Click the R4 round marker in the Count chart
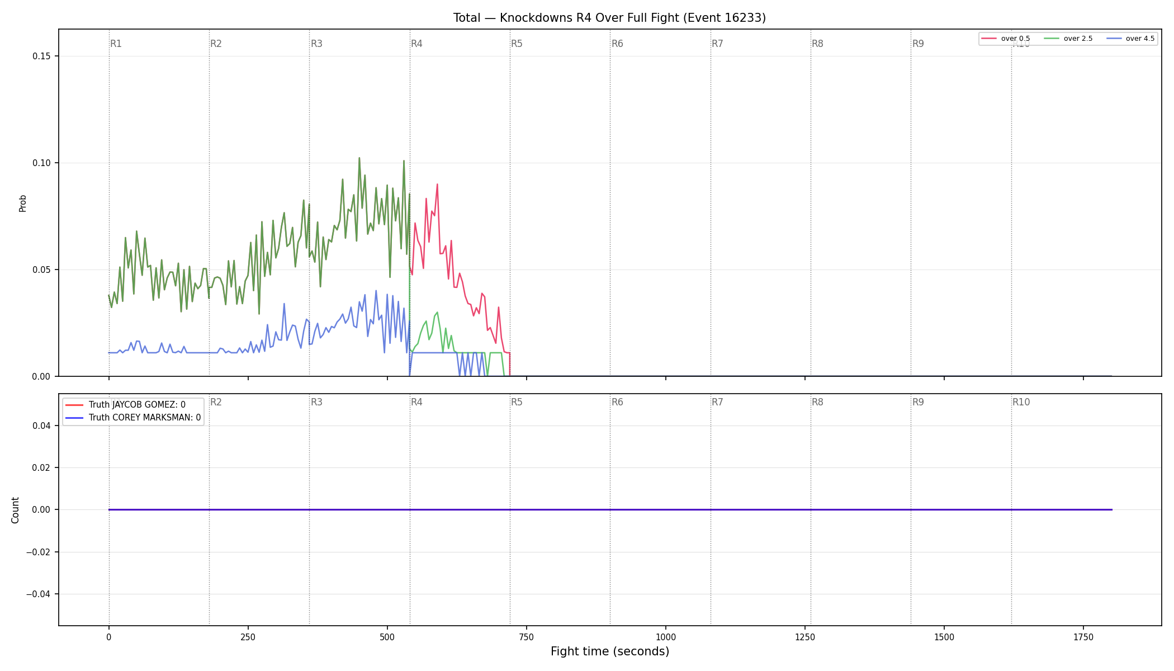The image size is (1174, 671). (x=416, y=402)
